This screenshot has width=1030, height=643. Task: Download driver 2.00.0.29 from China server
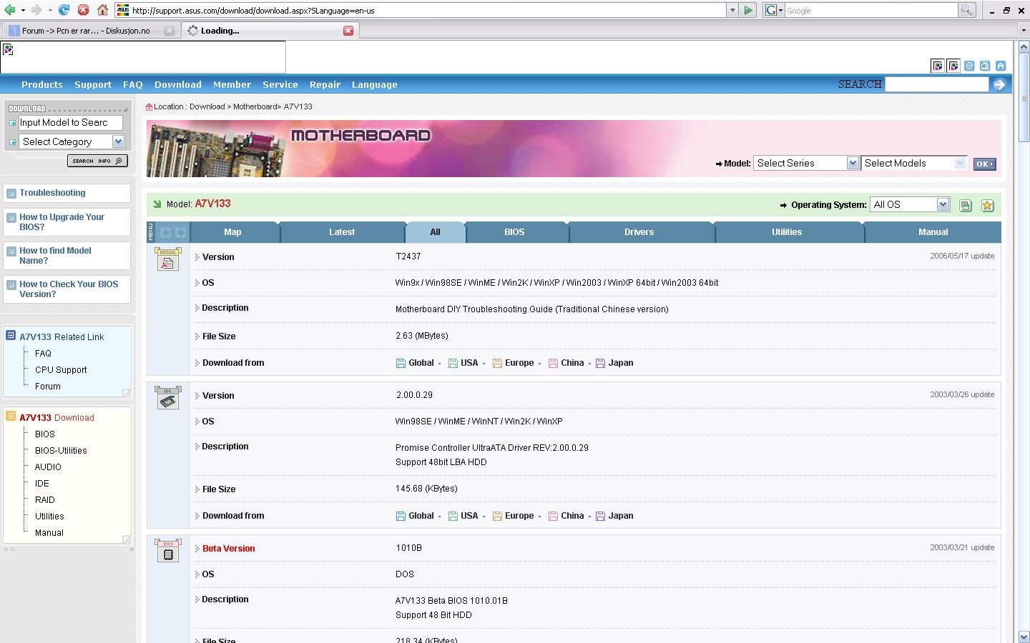click(x=566, y=516)
